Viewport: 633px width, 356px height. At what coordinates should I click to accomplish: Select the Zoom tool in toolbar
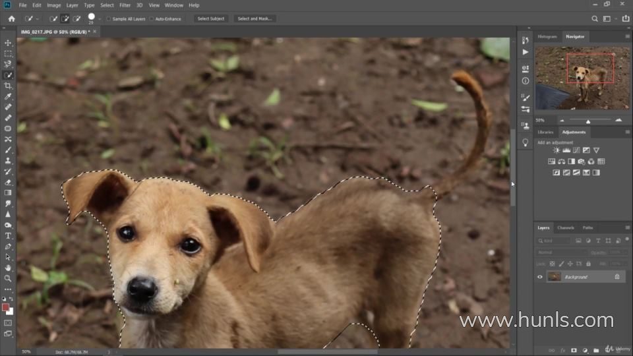(8, 278)
